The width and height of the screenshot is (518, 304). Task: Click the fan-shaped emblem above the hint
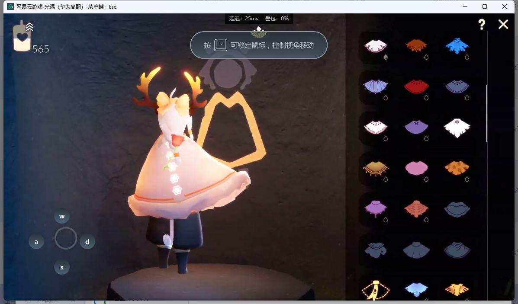pos(259,32)
